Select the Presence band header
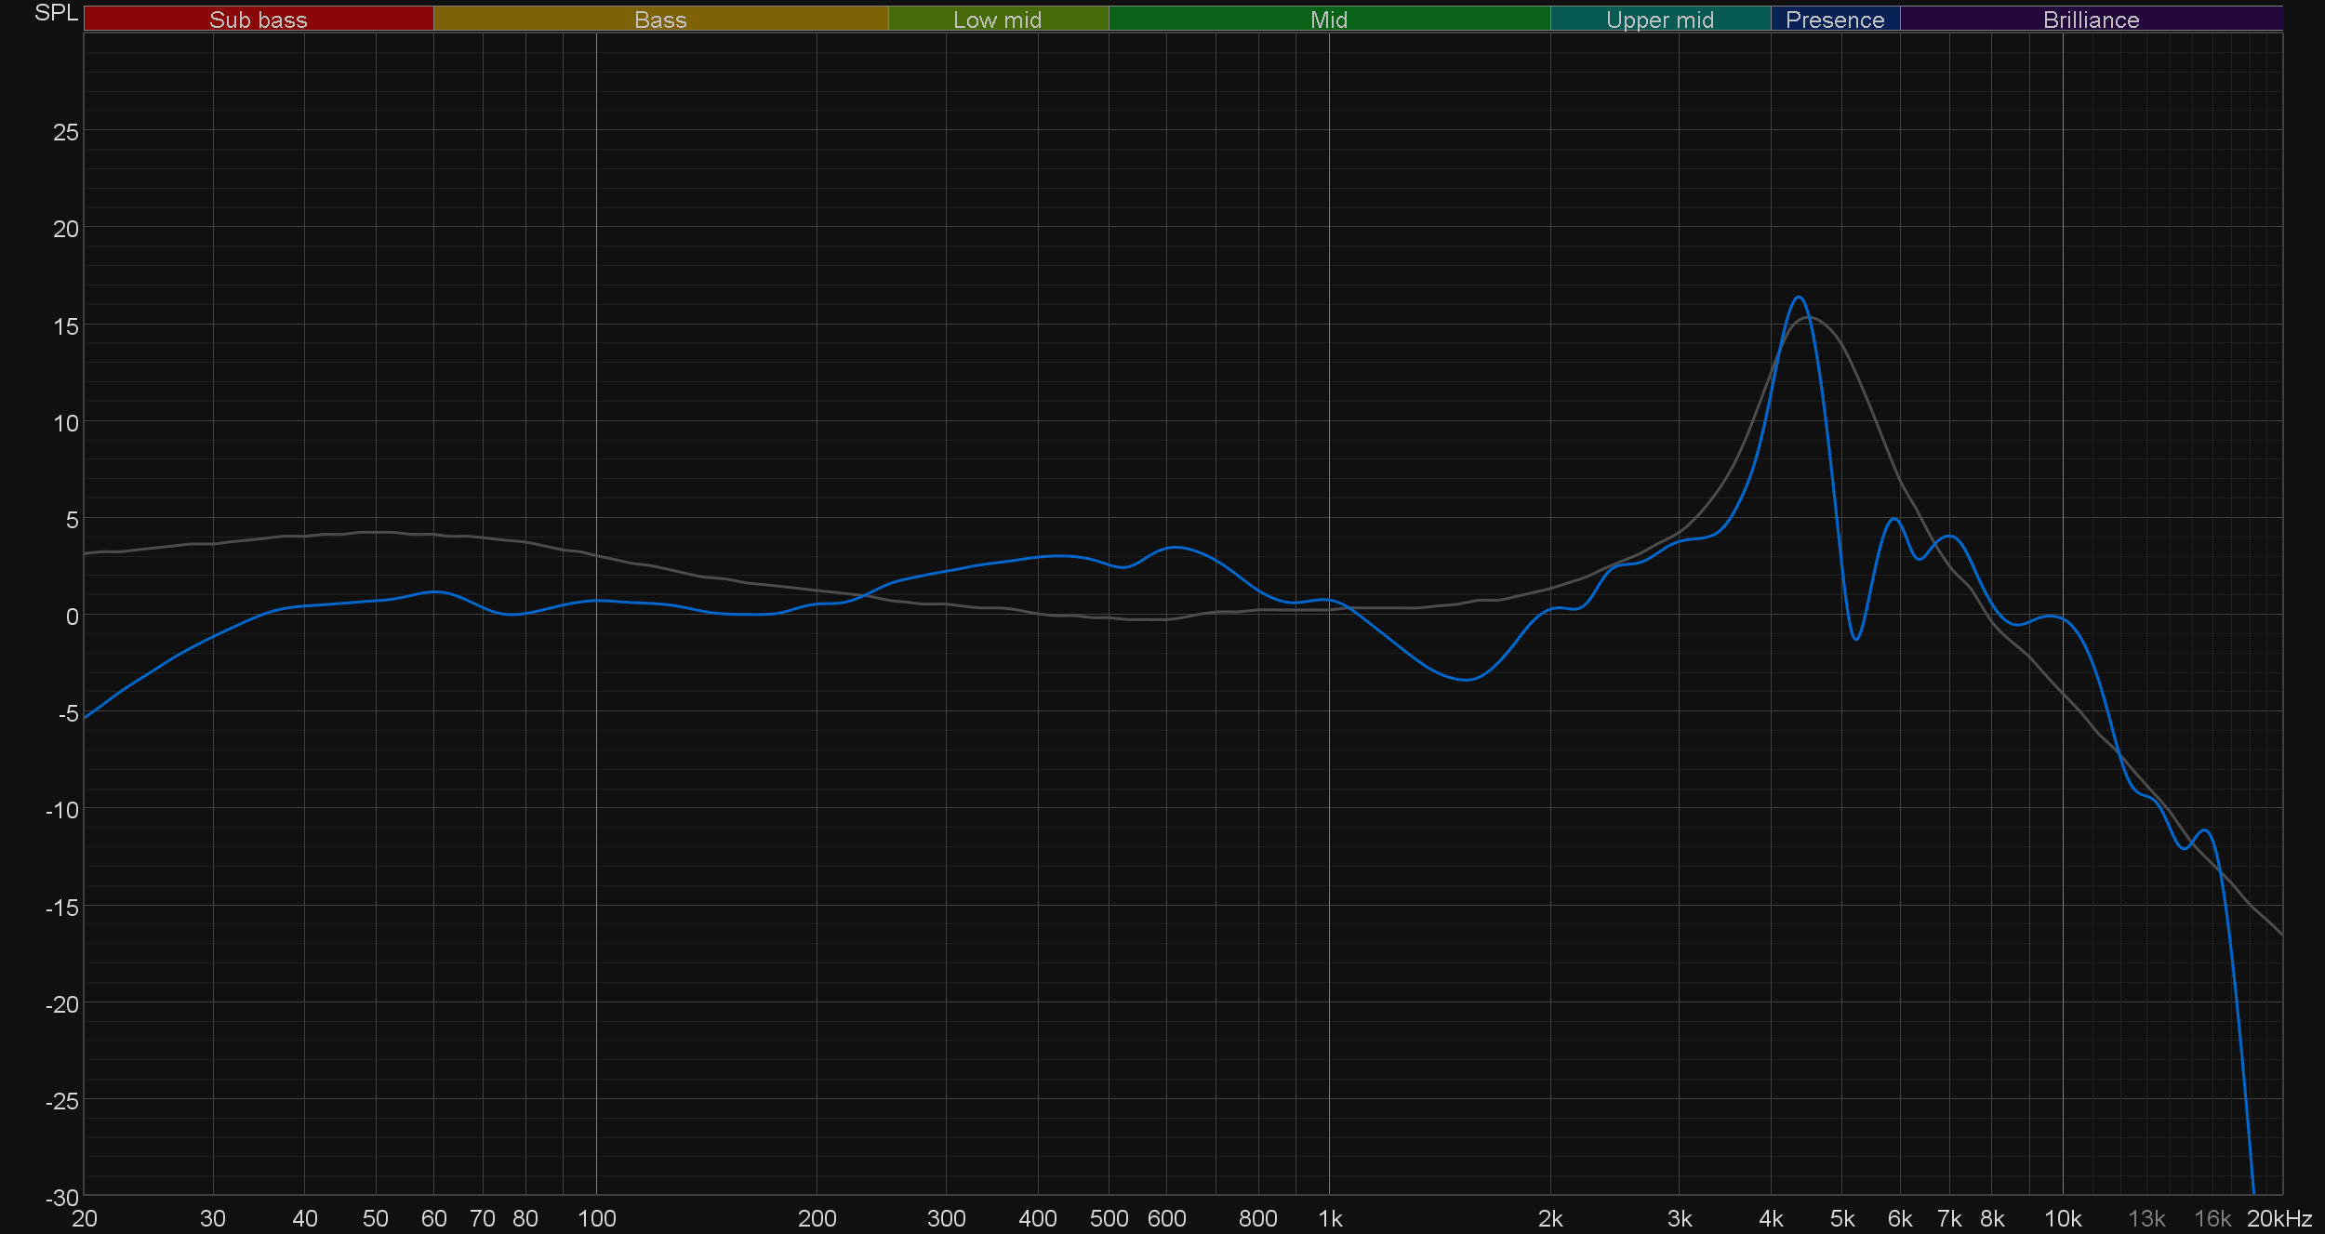Screen dimensions: 2325x1234 [x=1834, y=20]
